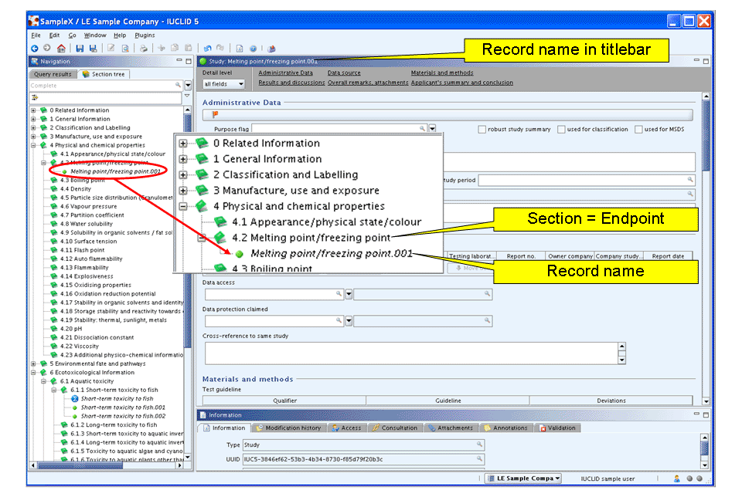Click the Save icon in the toolbar
Image resolution: width=742 pixels, height=497 pixels.
81,48
